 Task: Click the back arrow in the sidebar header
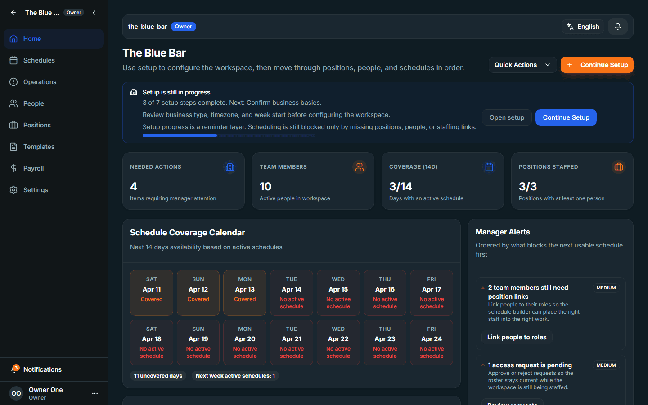tap(13, 13)
